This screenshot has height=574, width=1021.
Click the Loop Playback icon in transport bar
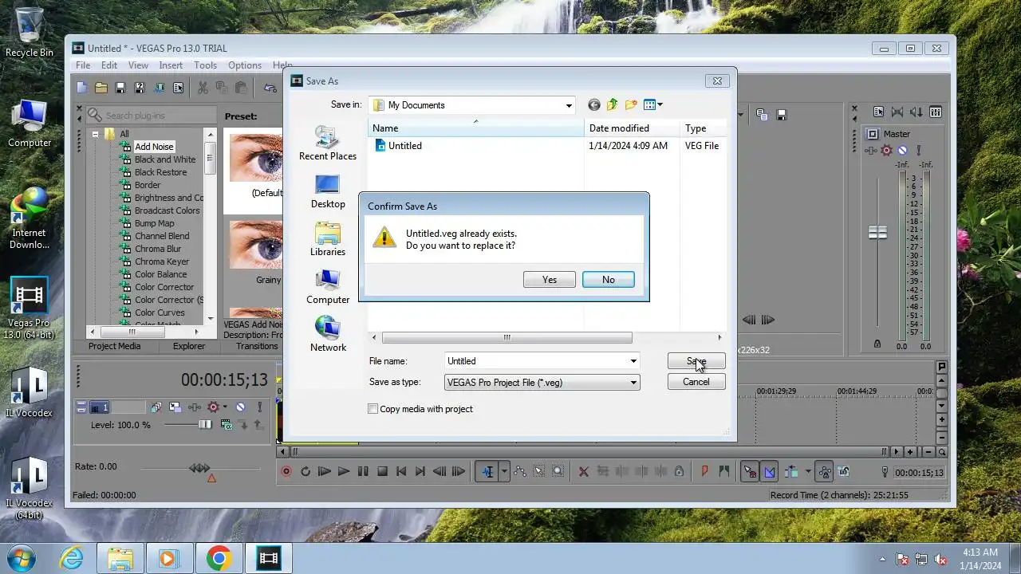[306, 471]
